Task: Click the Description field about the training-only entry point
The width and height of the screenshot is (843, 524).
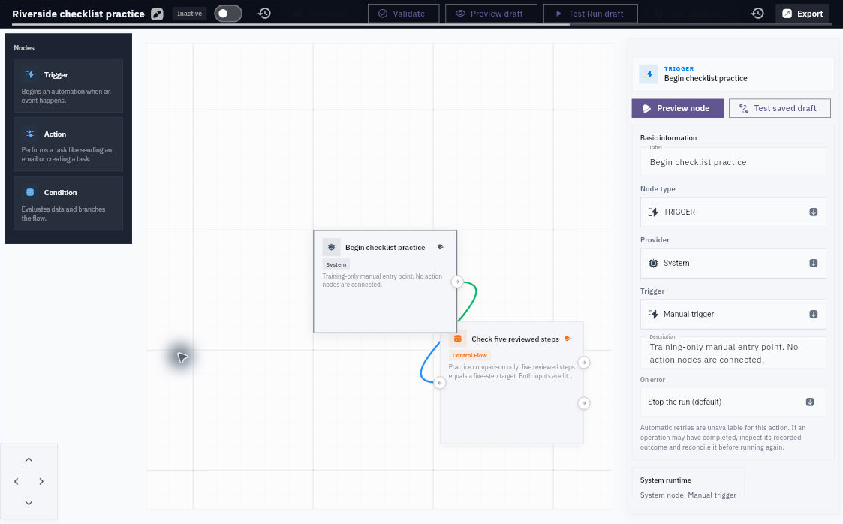Action: coord(733,353)
